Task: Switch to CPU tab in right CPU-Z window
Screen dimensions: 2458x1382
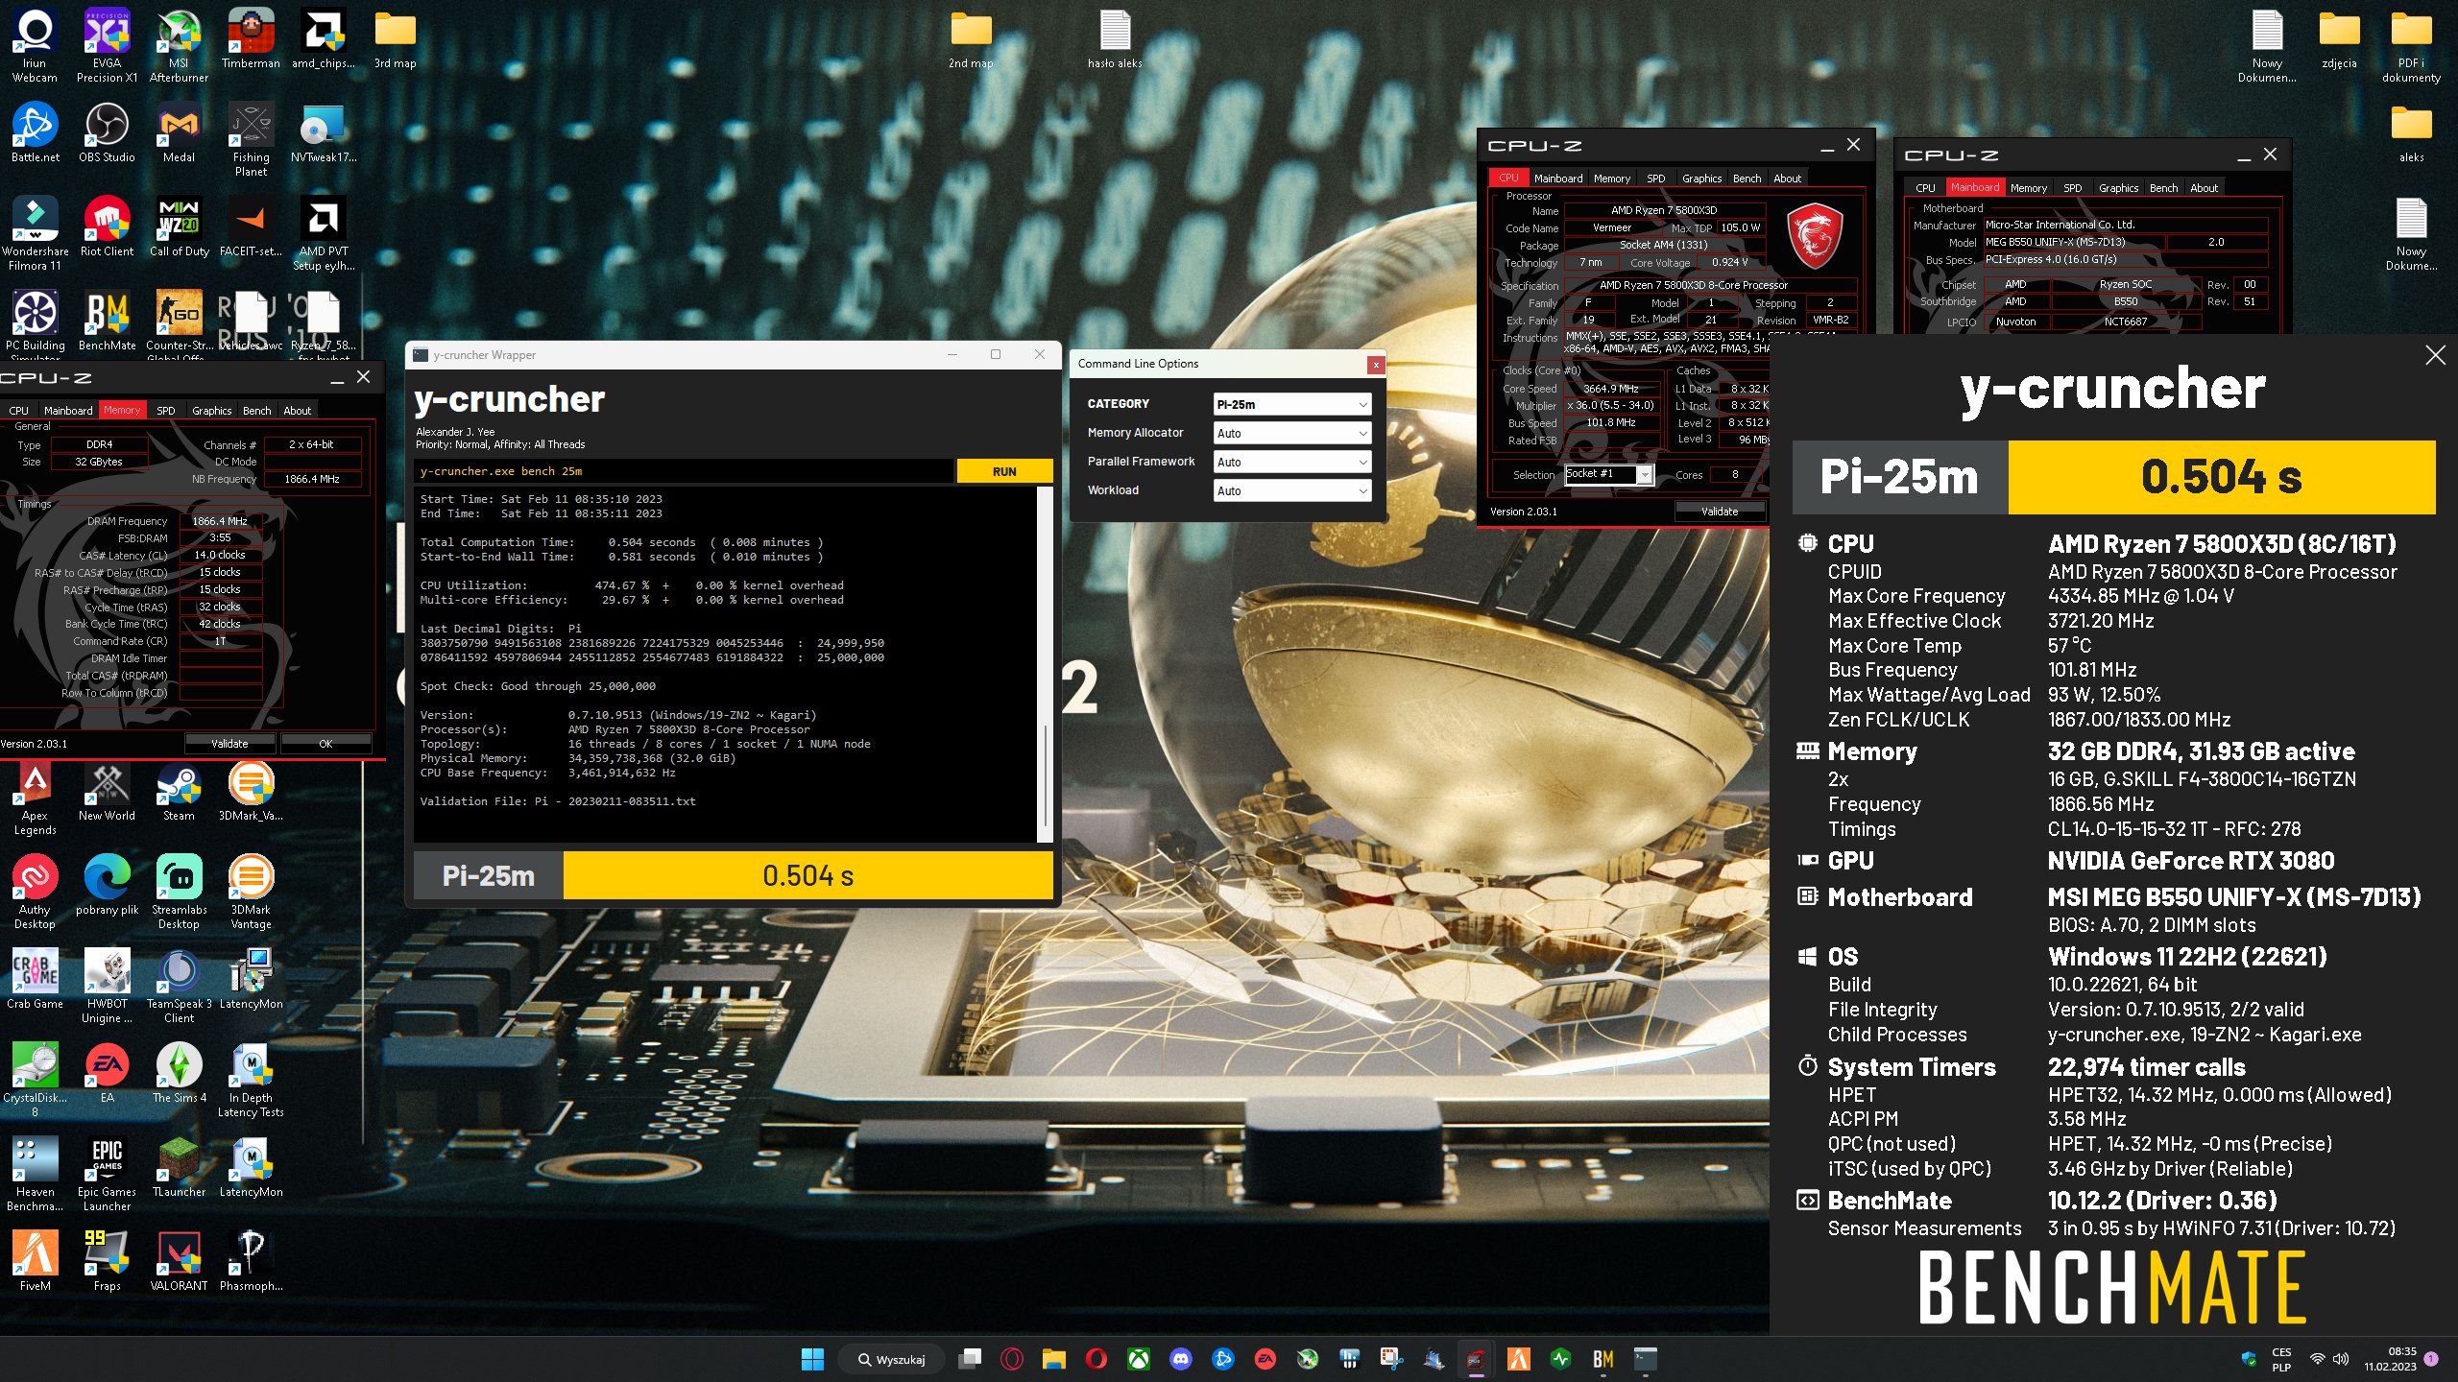Action: click(1925, 187)
